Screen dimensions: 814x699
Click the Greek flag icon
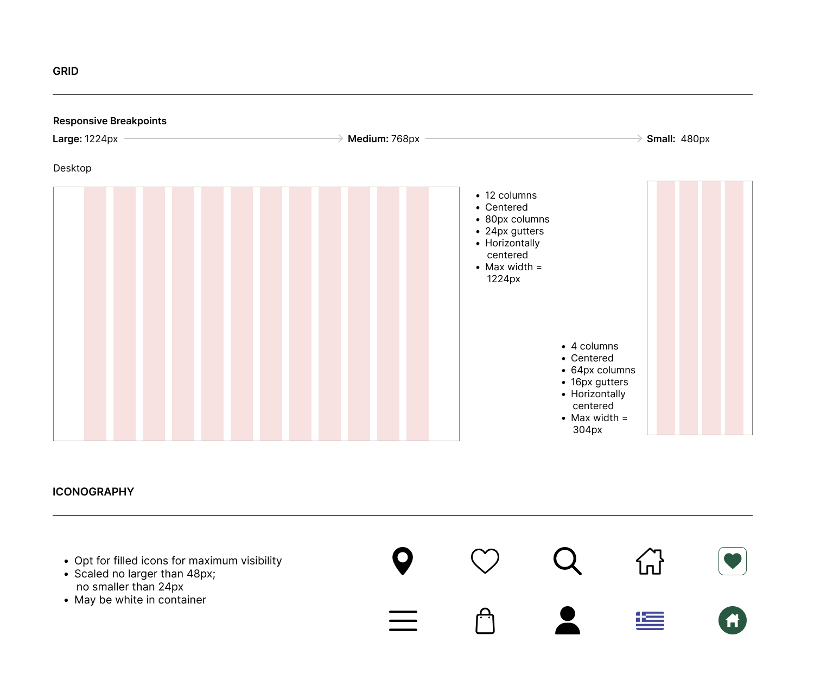[x=650, y=620]
